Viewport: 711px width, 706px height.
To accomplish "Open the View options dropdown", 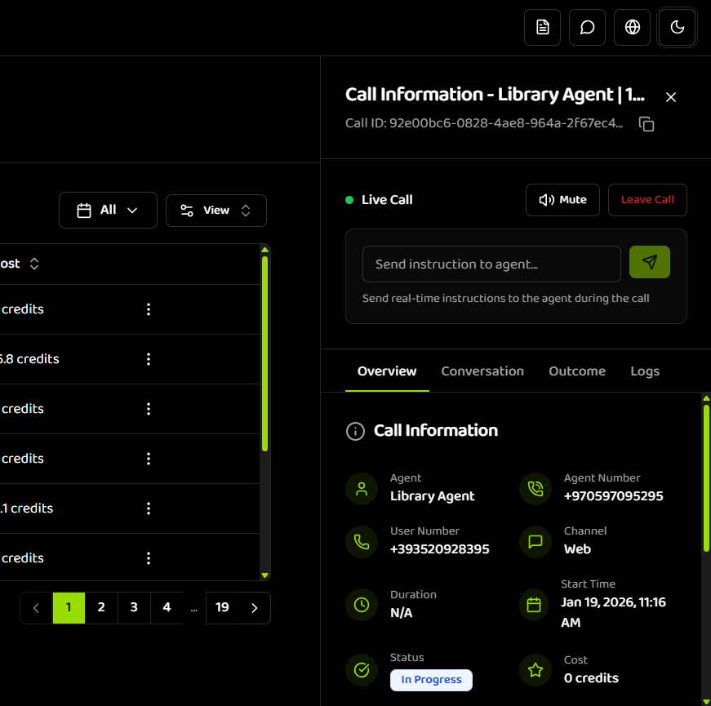I will [x=216, y=210].
